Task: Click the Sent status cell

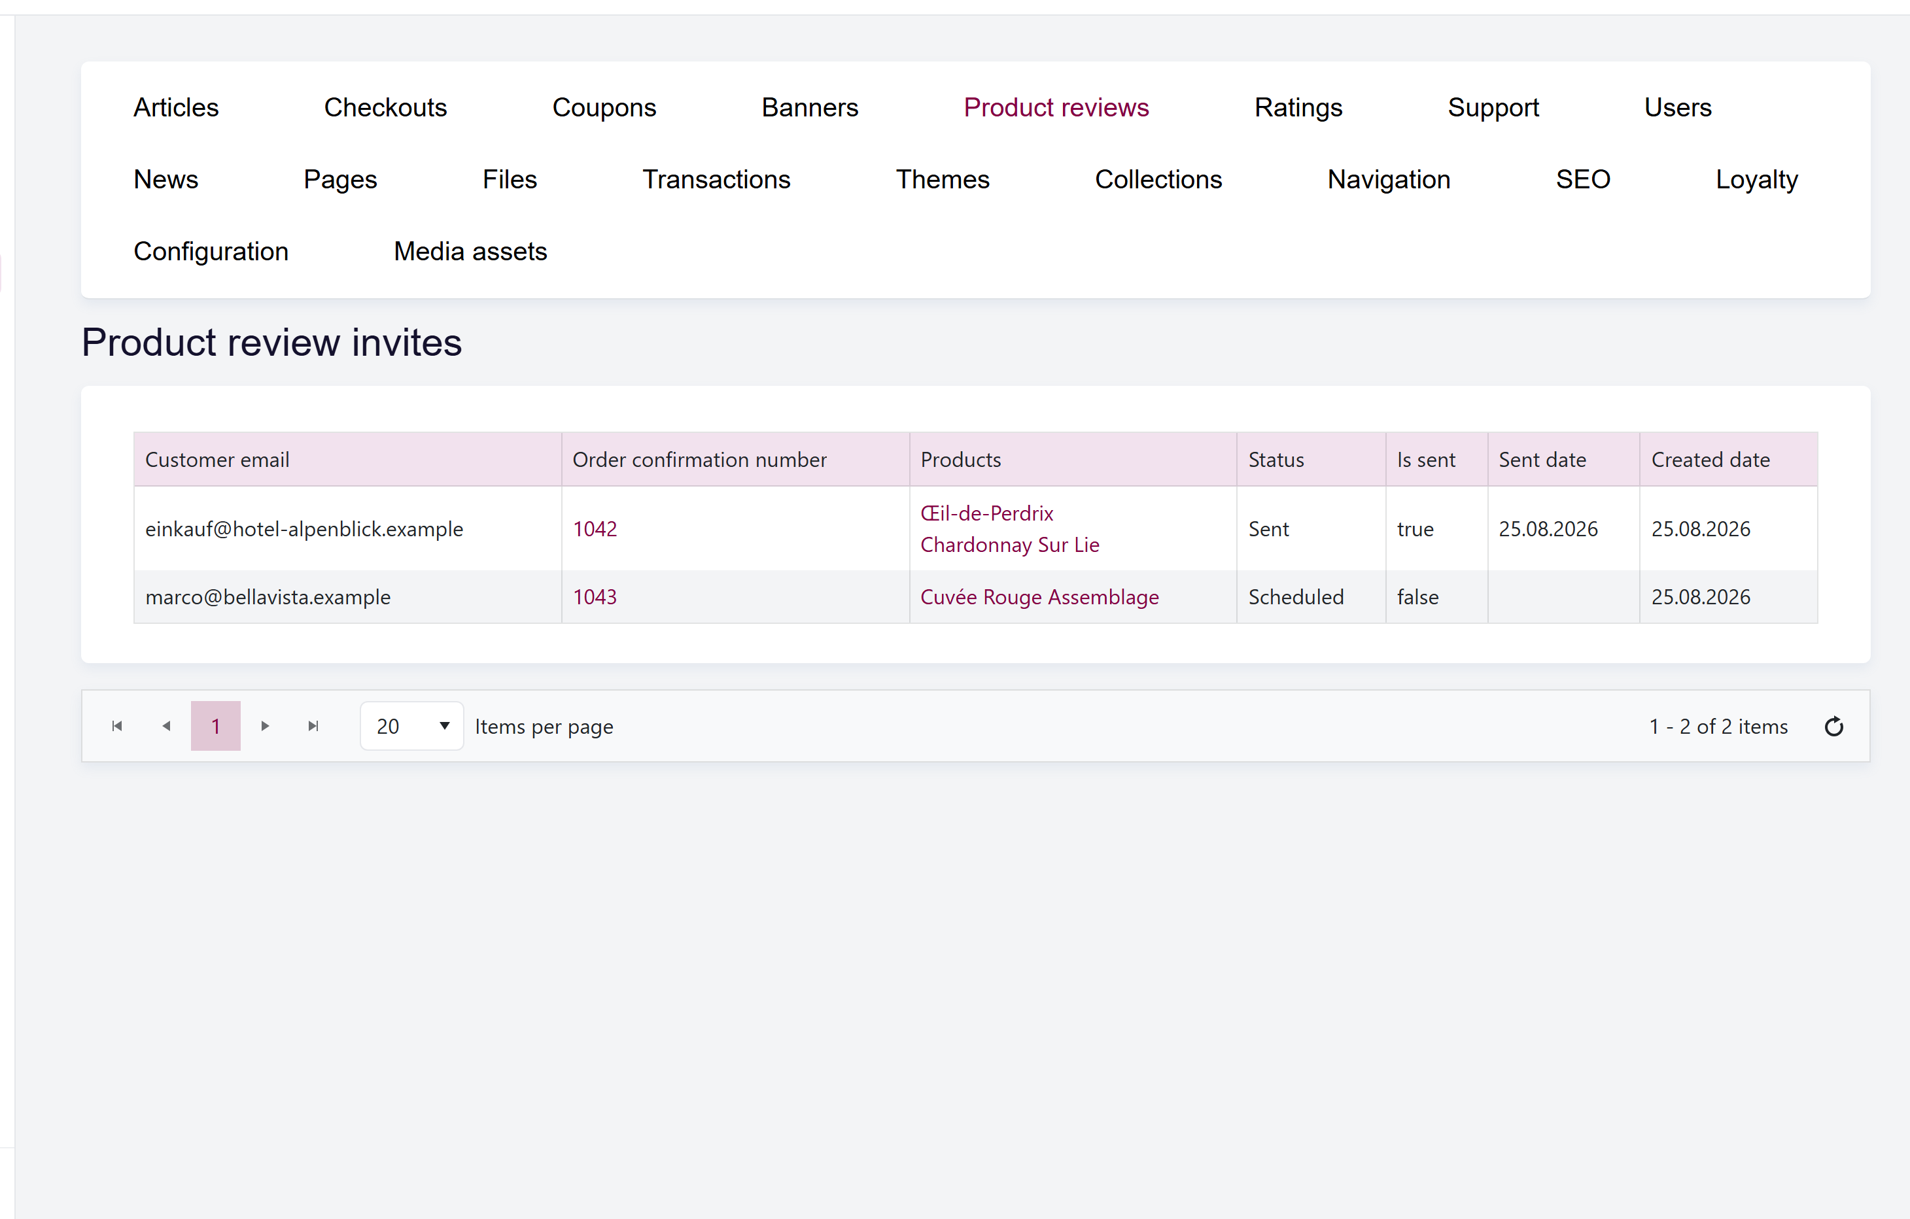Action: tap(1311, 529)
